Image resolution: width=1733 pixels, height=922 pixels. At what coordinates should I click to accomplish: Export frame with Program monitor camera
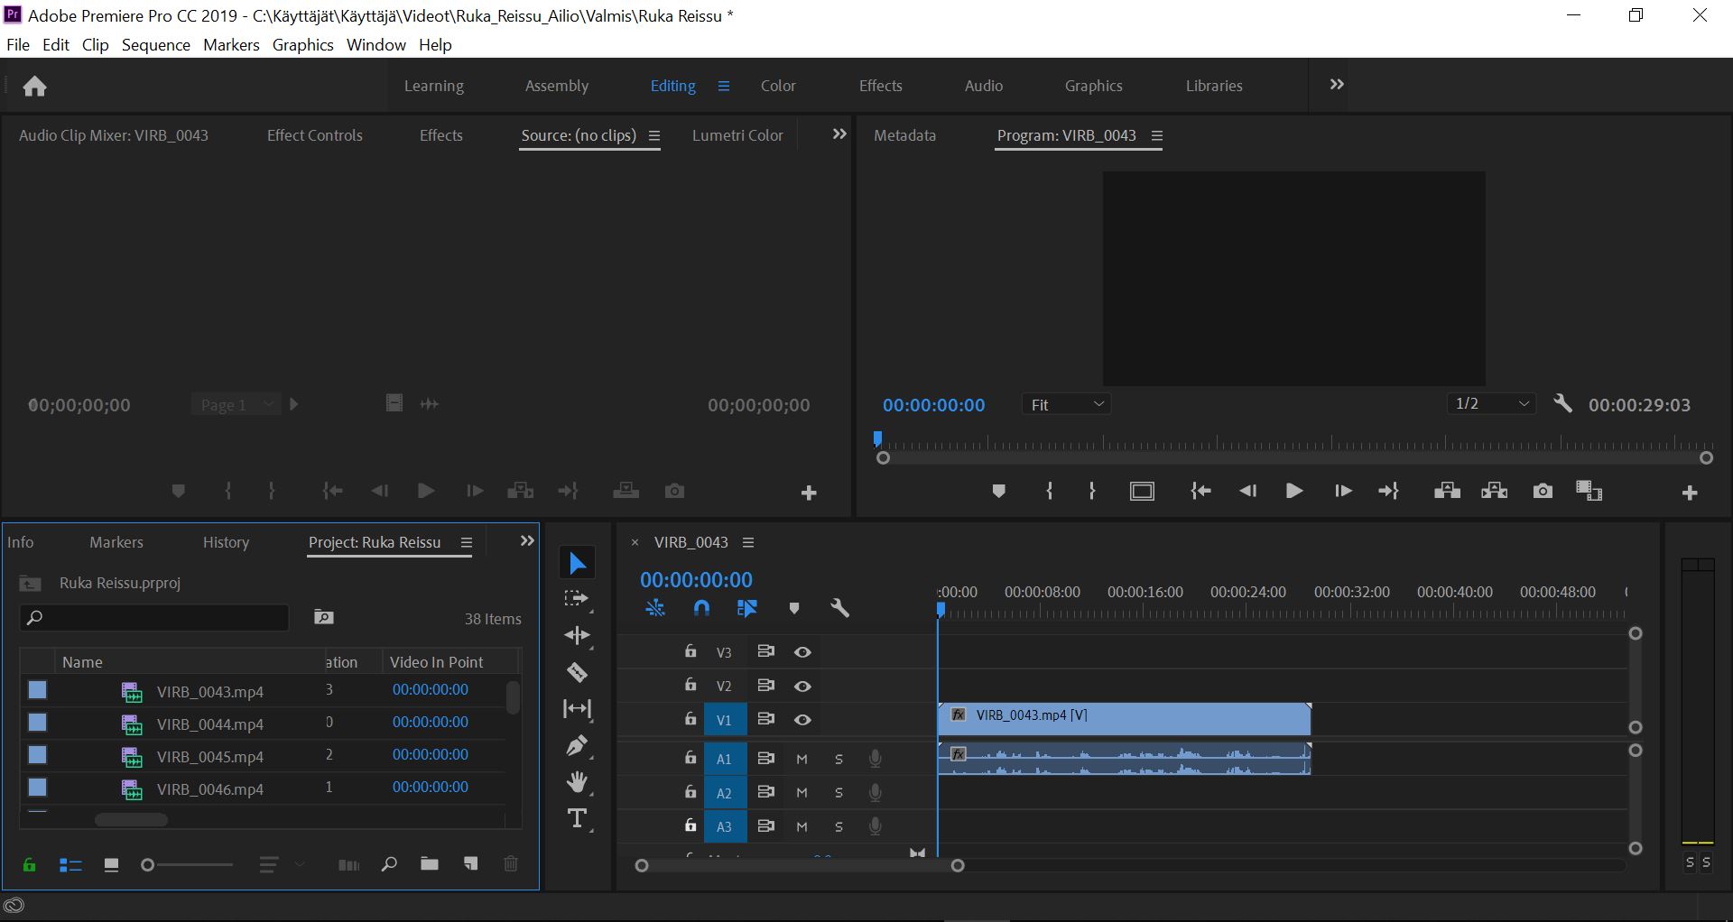pyautogui.click(x=1543, y=491)
